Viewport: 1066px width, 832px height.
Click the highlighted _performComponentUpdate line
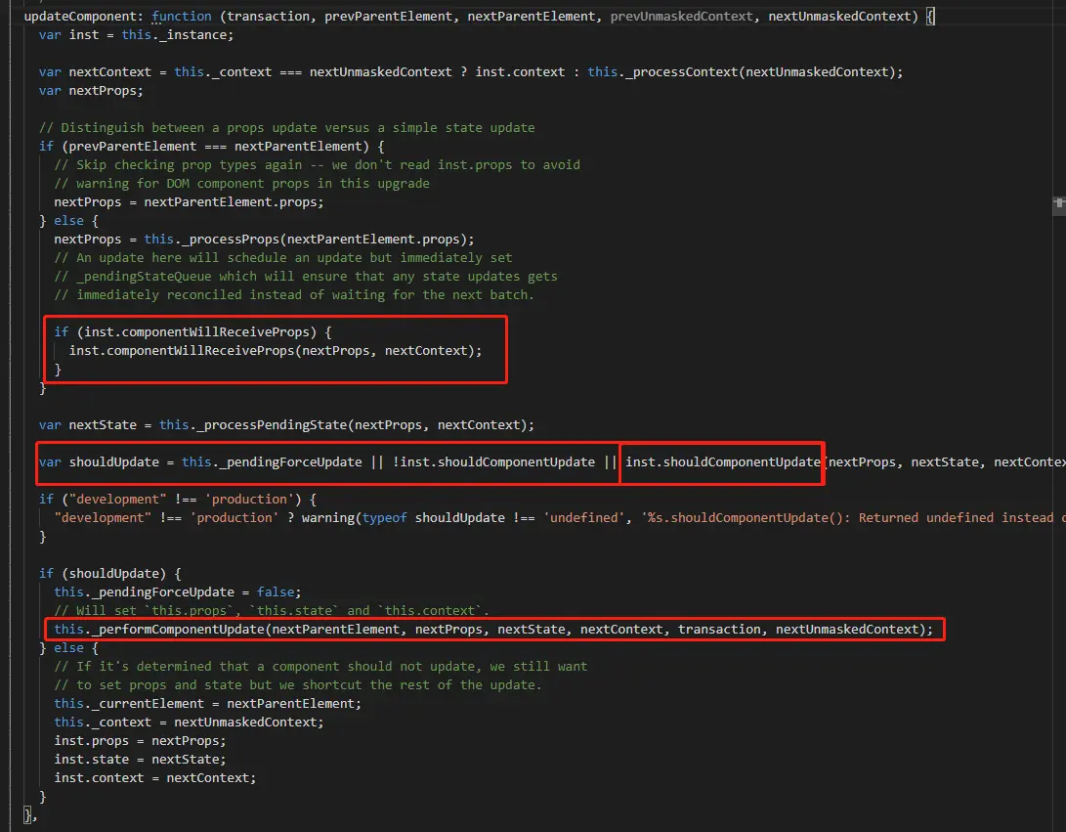pyautogui.click(x=493, y=629)
